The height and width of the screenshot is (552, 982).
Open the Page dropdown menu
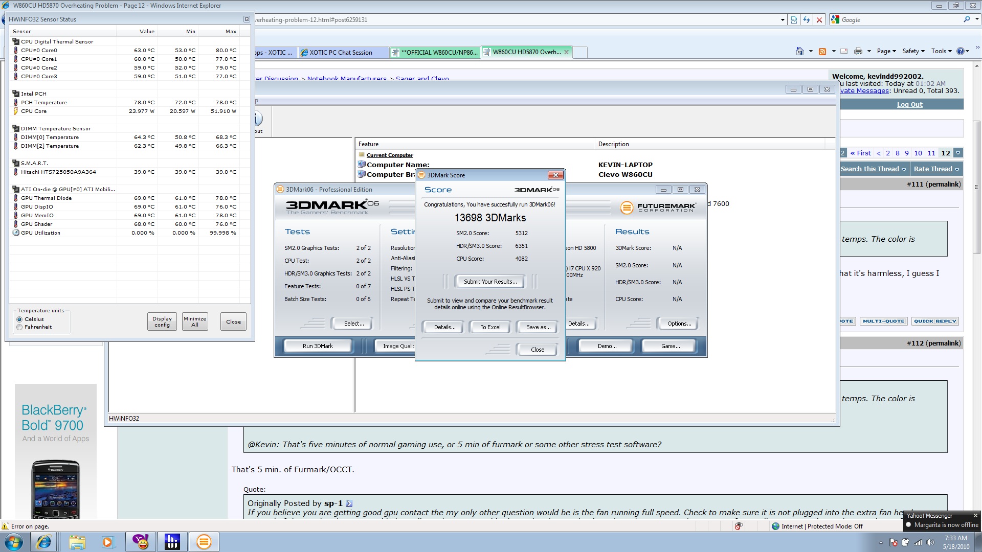click(x=886, y=51)
